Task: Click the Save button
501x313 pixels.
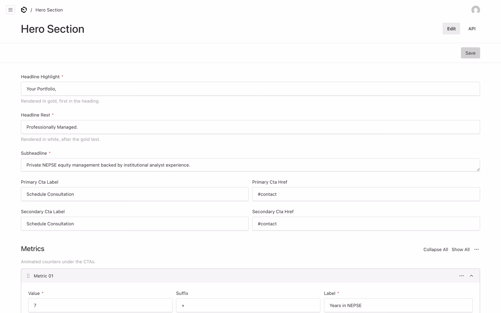Action: point(470,53)
